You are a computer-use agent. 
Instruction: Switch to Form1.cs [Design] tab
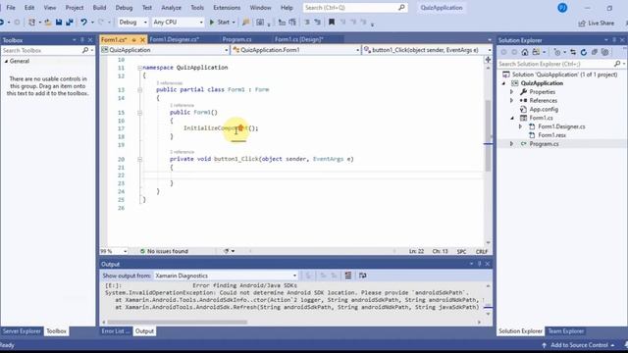pyautogui.click(x=298, y=39)
